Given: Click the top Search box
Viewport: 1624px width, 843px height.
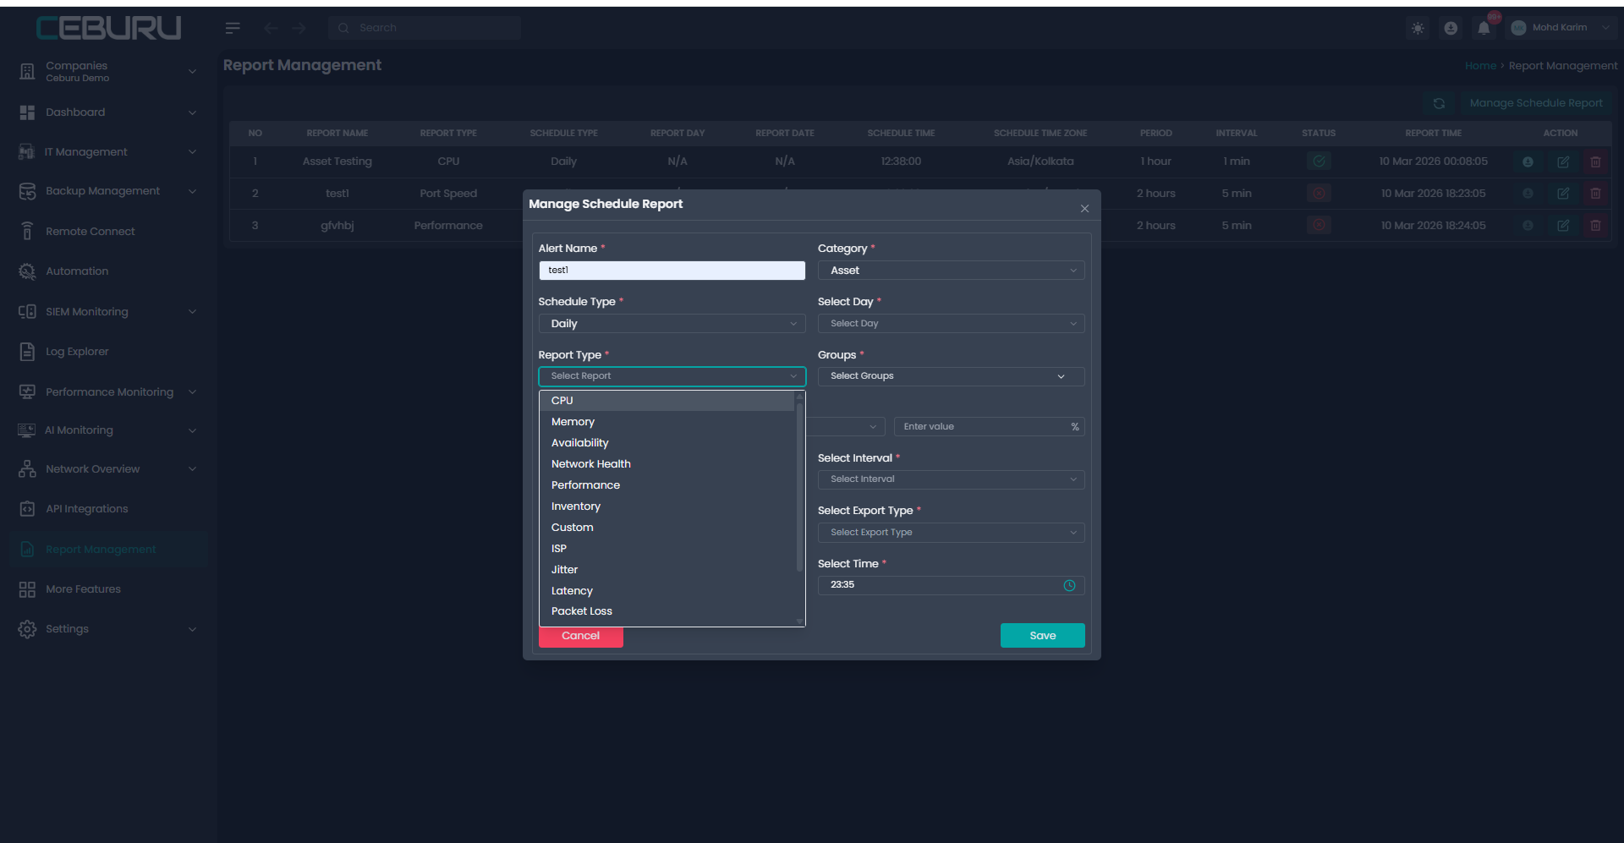Looking at the screenshot, I should click(425, 28).
